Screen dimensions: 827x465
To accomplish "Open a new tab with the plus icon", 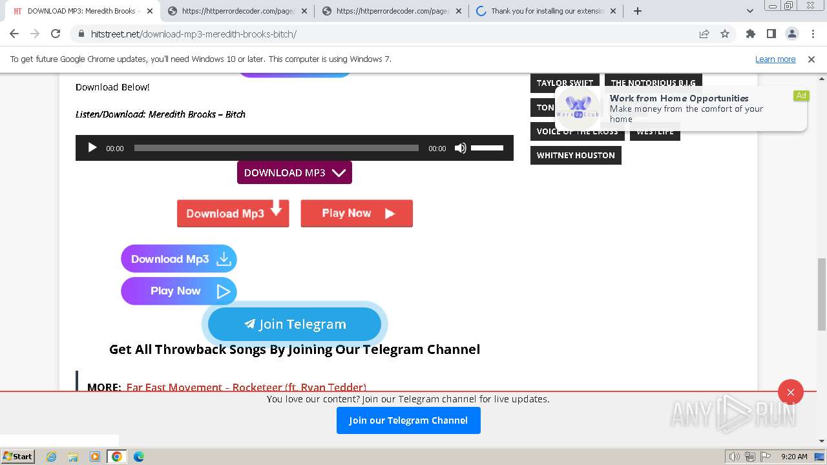I will pos(638,11).
